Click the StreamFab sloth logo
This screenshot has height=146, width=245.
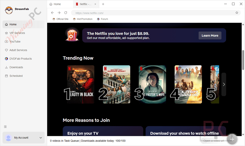click(9, 10)
